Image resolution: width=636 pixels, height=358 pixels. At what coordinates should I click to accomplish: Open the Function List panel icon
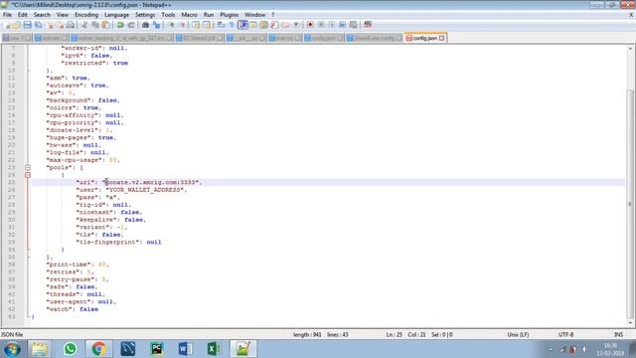tap(274, 25)
